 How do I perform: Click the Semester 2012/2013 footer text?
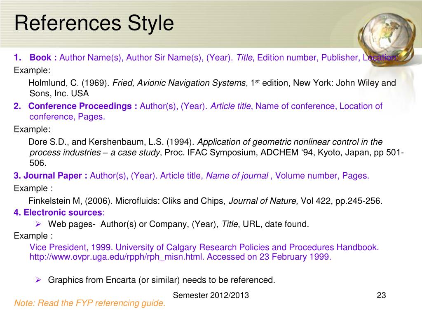tap(211, 295)
